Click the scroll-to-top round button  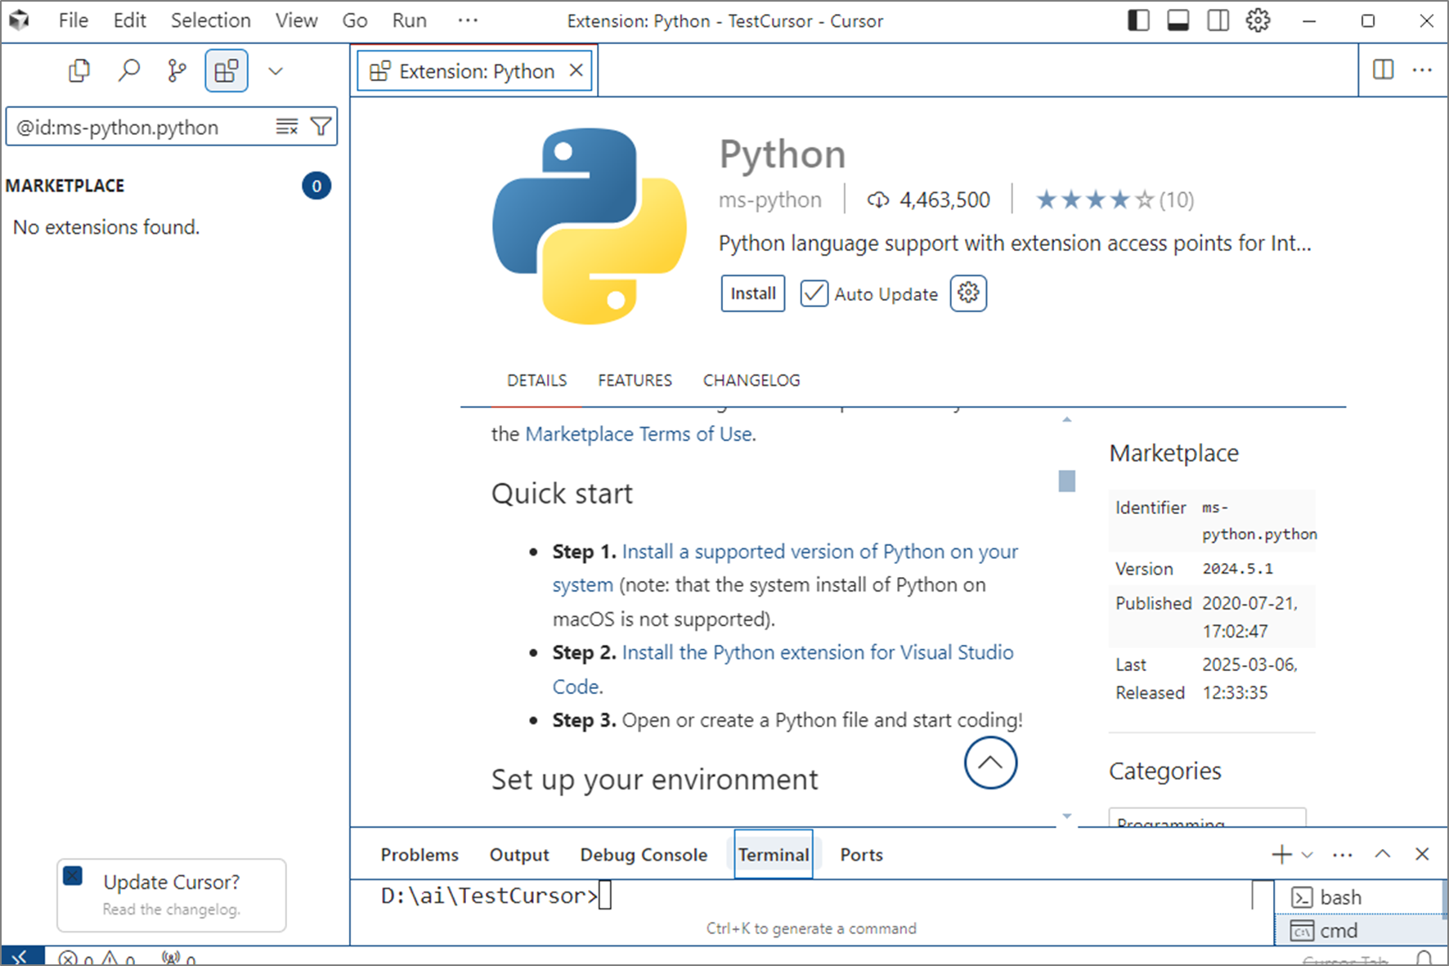(x=990, y=763)
